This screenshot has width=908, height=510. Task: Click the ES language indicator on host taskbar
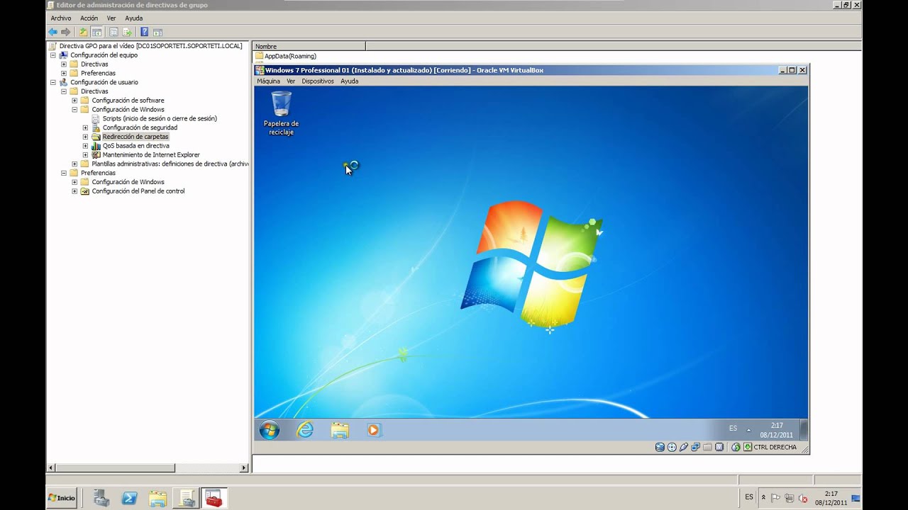point(749,497)
